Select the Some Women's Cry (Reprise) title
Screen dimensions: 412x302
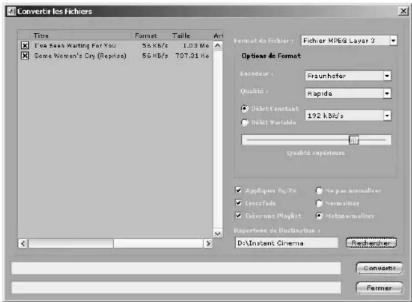(80, 56)
